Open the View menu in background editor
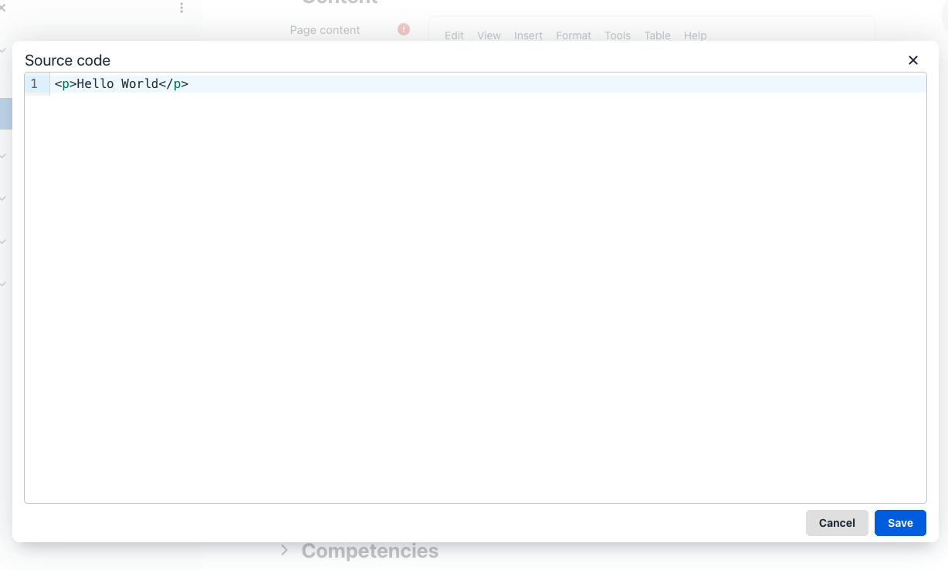The height and width of the screenshot is (570, 948). (x=489, y=35)
